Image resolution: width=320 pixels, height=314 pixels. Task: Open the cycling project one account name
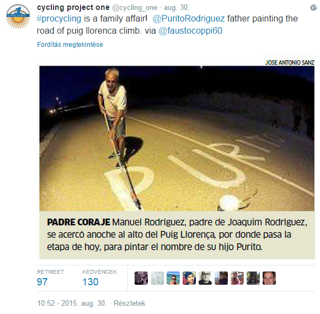[x=73, y=7]
